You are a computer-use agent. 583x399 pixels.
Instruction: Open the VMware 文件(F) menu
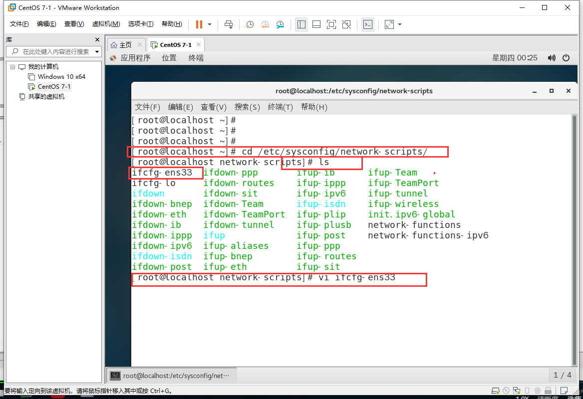tap(19, 24)
